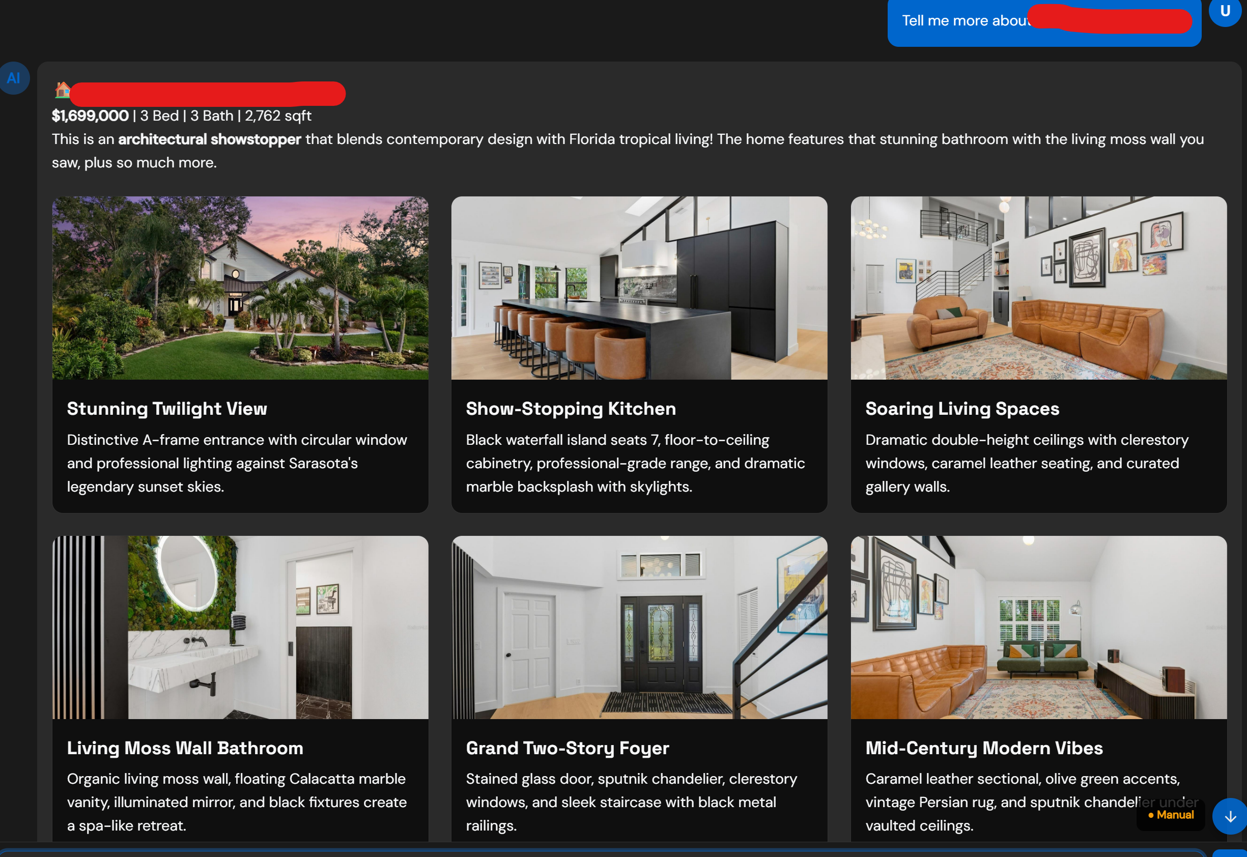Click the orange status dot beside Manual

(x=1150, y=815)
